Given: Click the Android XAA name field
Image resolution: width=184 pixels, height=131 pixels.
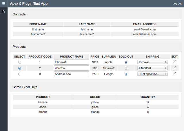Looking at the screenshot, I should (x=71, y=74).
